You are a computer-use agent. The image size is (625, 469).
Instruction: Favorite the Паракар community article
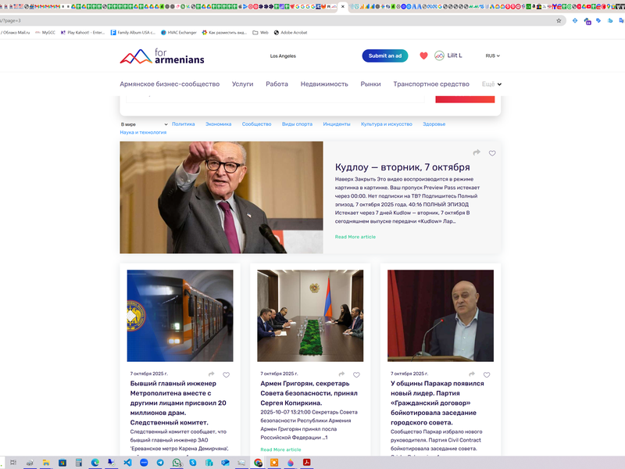[487, 374]
